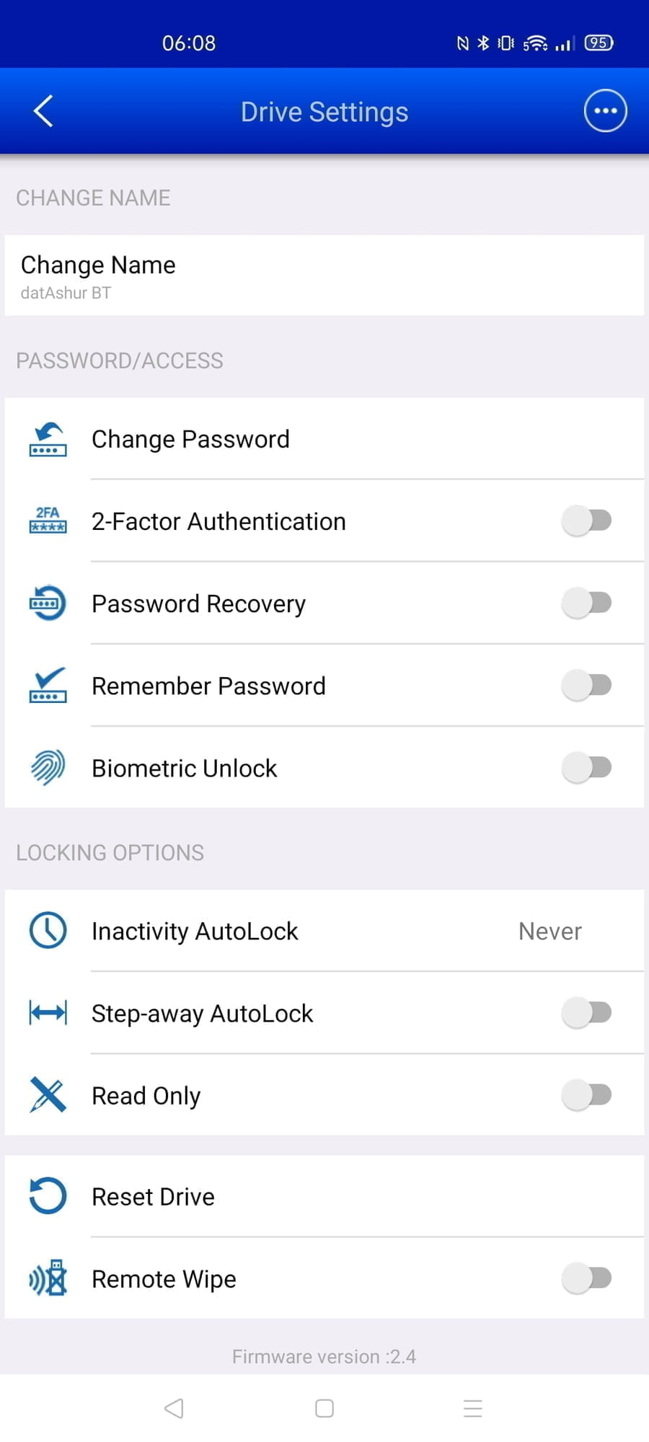The height and width of the screenshot is (1442, 649).
Task: Tap the Read Only crossed-pencil icon
Action: tap(48, 1094)
